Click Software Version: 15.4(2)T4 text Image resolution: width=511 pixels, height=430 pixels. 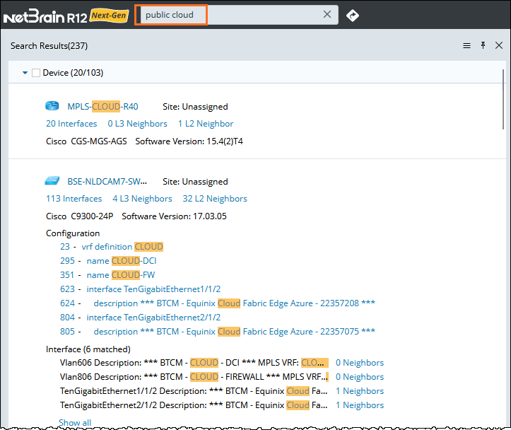[189, 141]
